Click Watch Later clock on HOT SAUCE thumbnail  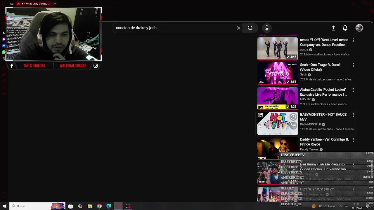[293, 117]
